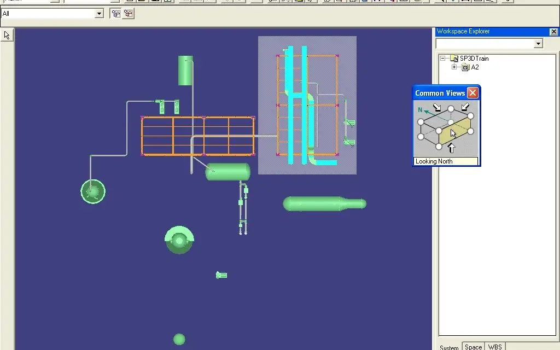The width and height of the screenshot is (560, 350).
Task: Click the diagonal arrow near the dialog's close button
Action: click(x=465, y=107)
